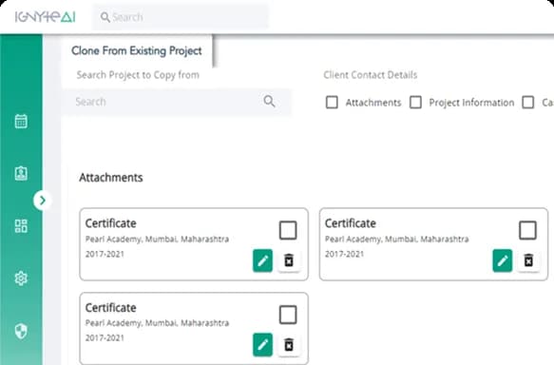The height and width of the screenshot is (365, 554).
Task: Tick the cut-off checkbox after Project Information
Action: click(527, 103)
